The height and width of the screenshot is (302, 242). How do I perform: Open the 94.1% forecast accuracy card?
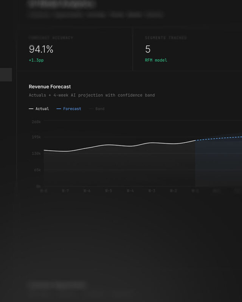point(75,49)
